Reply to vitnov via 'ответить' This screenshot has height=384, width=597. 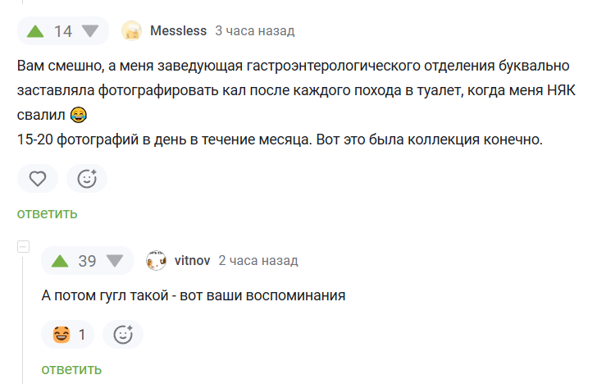71,369
